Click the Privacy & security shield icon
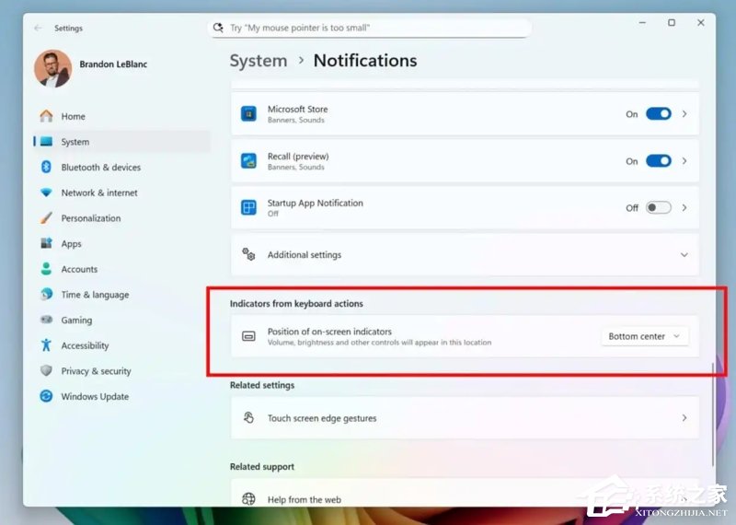Screen dimensions: 736x525 [x=46, y=370]
